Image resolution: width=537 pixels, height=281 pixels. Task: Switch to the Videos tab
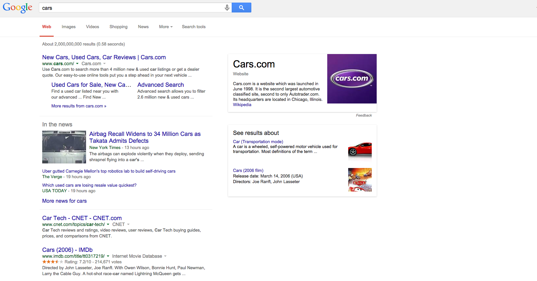[93, 27]
